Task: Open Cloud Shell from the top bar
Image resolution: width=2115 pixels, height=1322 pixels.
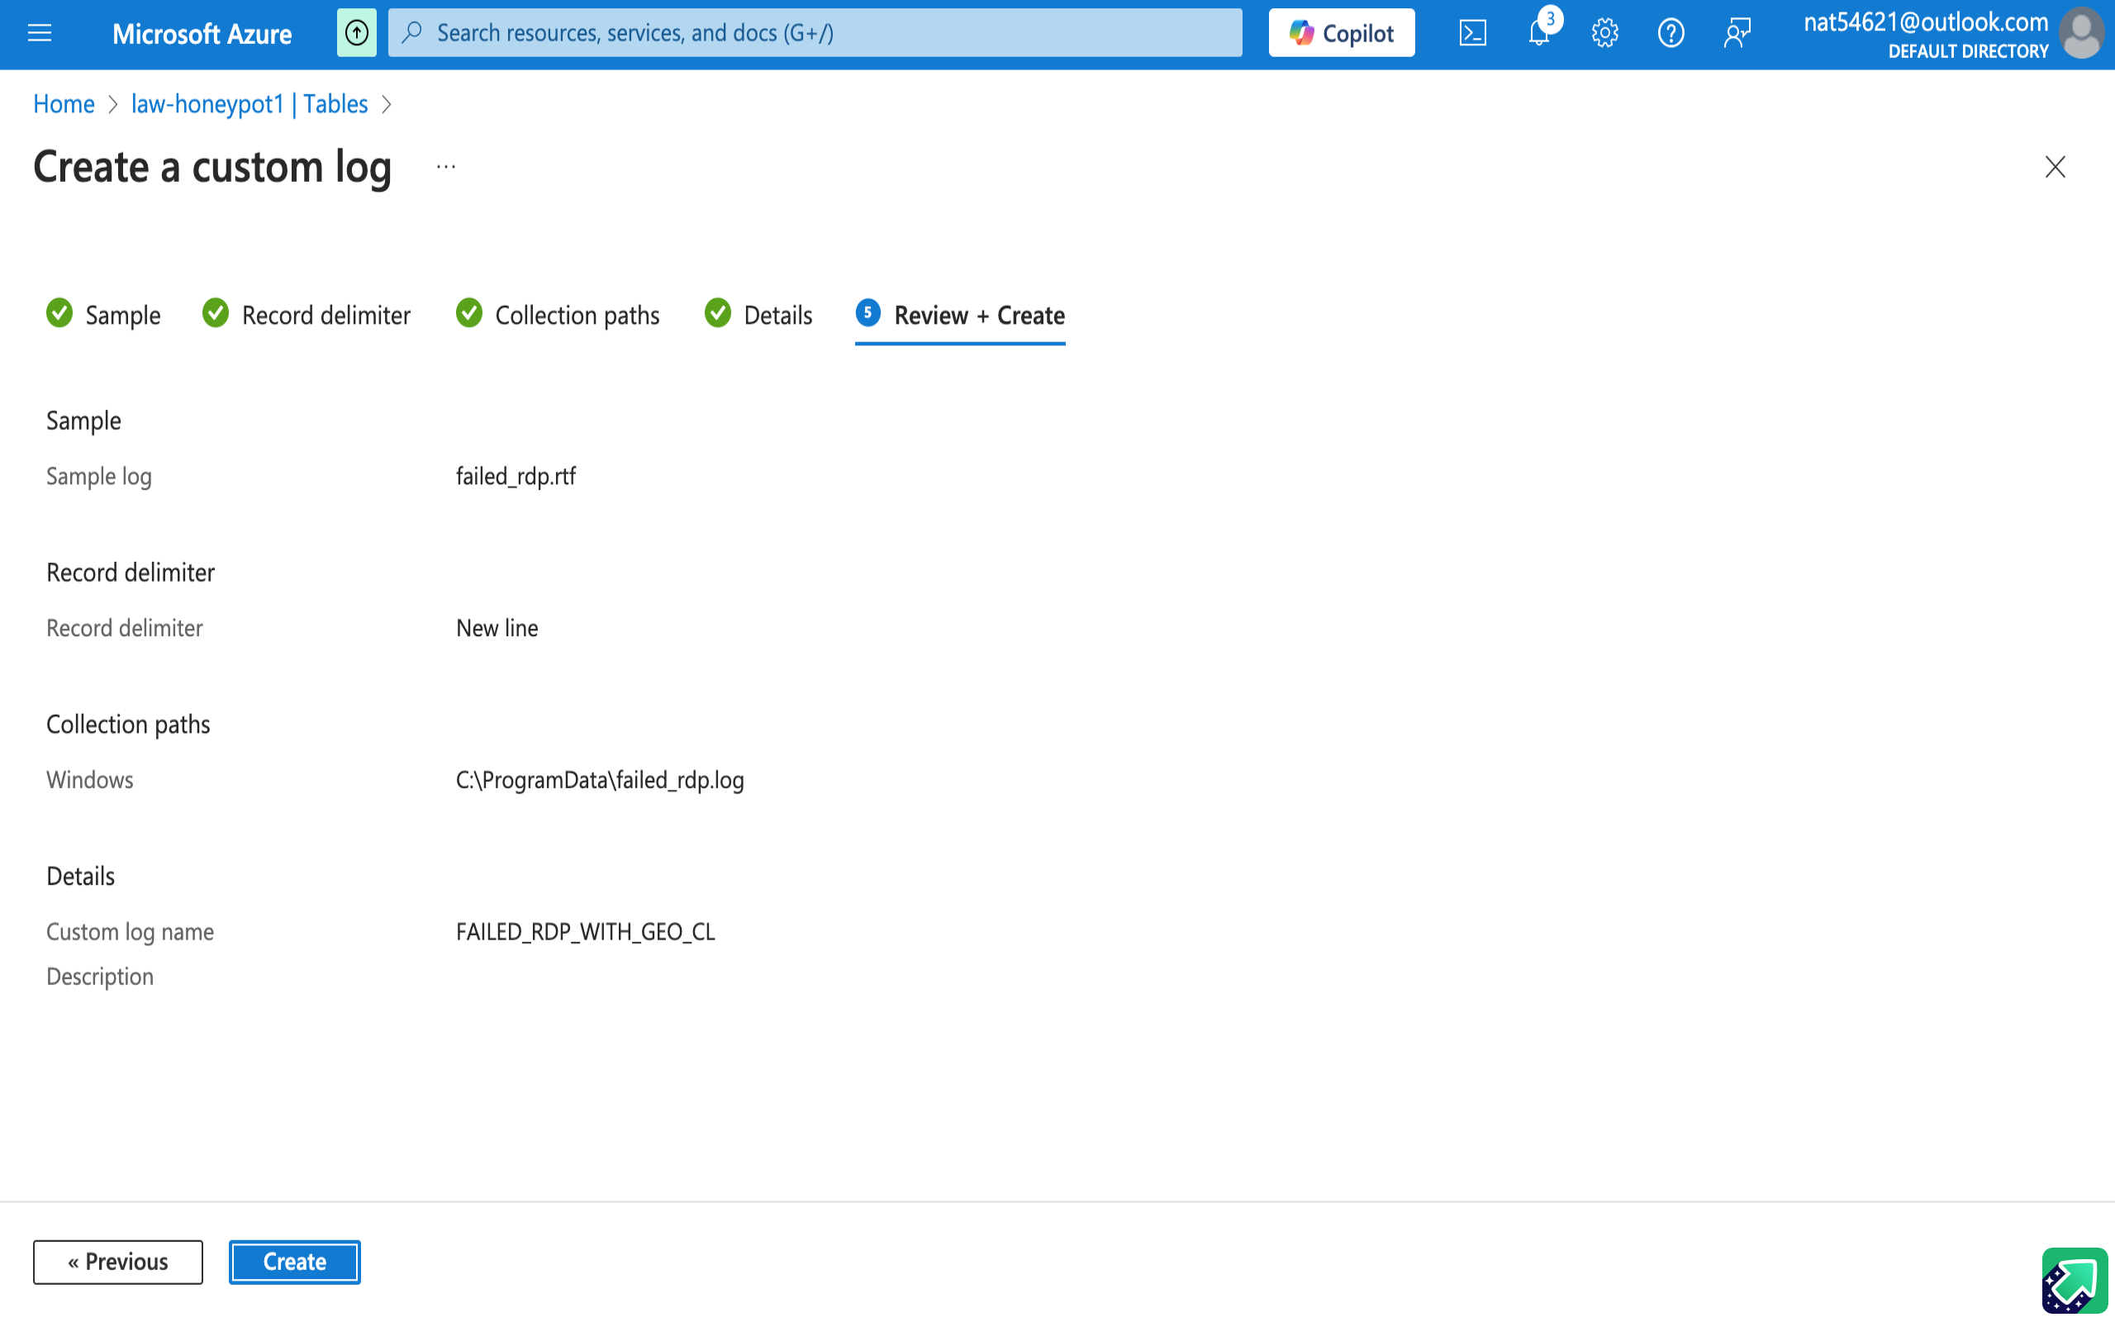Action: pyautogui.click(x=1472, y=33)
